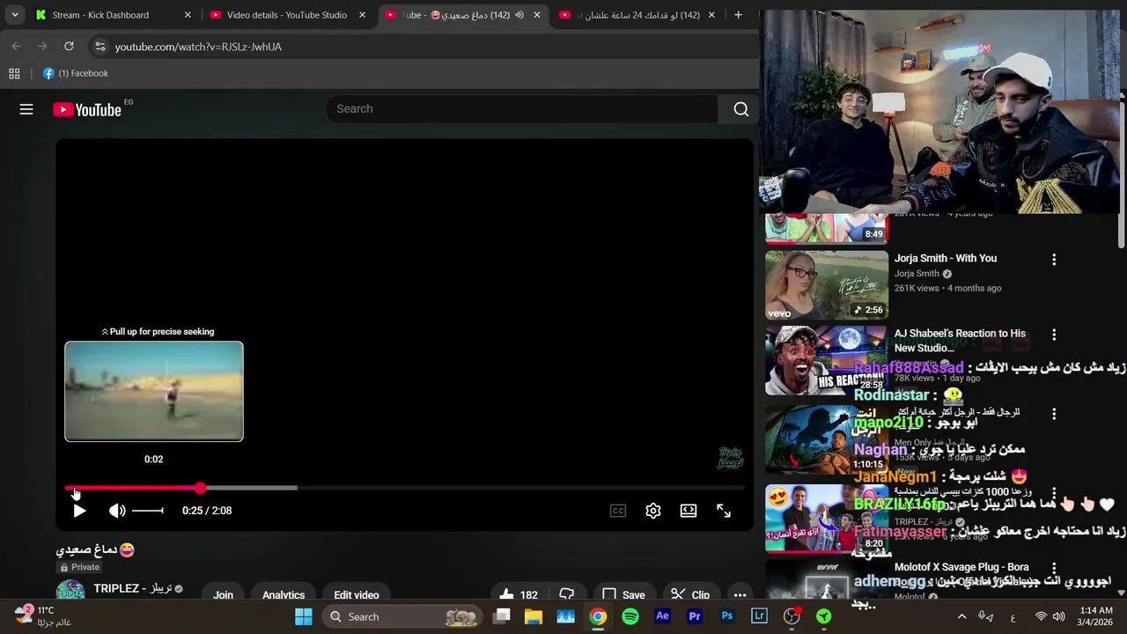Click the Join channel button
The height and width of the screenshot is (634, 1127).
pos(223,594)
